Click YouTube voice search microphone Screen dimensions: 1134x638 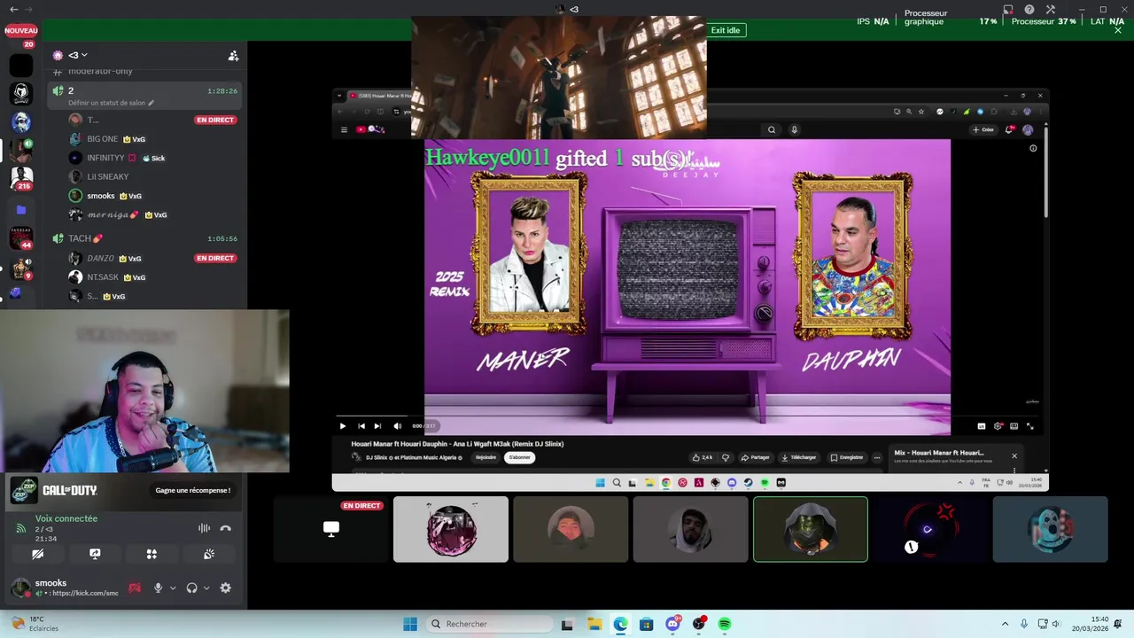click(794, 129)
